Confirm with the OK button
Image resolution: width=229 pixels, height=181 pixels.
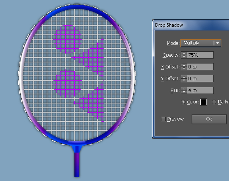tap(209, 119)
